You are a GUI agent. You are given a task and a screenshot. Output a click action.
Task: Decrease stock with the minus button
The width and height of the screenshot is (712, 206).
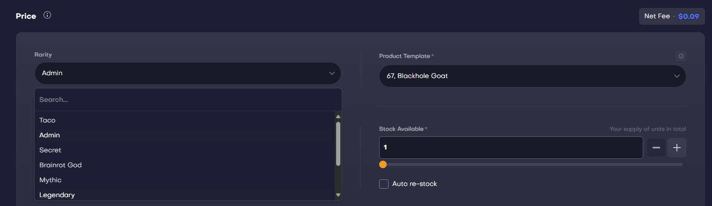click(656, 148)
